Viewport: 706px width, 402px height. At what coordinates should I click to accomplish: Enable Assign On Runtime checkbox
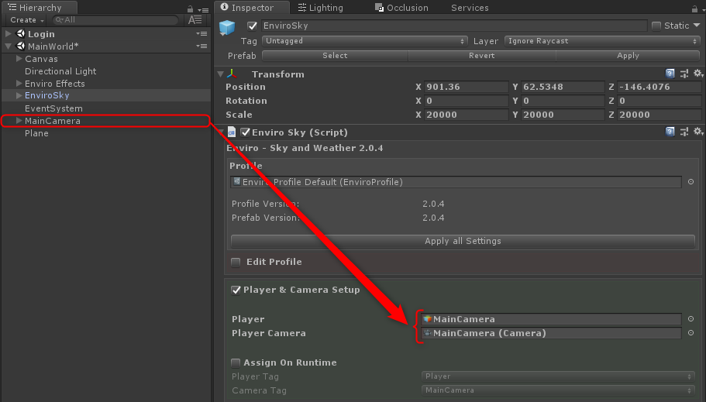coord(236,362)
